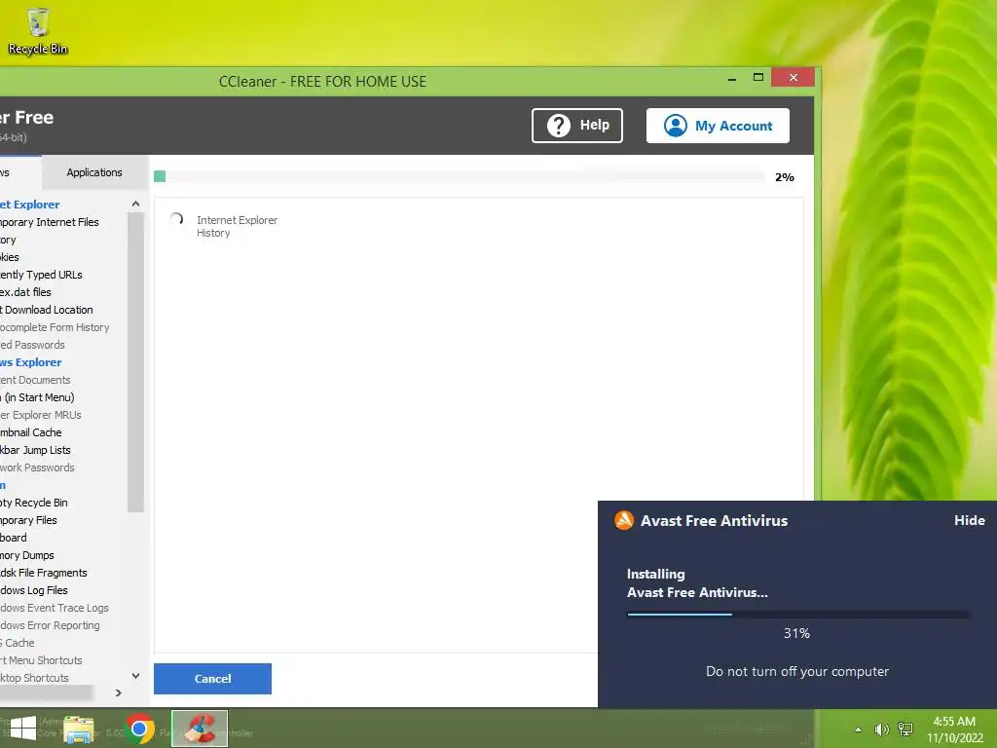Minimize the CCleaner window
This screenshot has width=997, height=748.
coord(732,78)
